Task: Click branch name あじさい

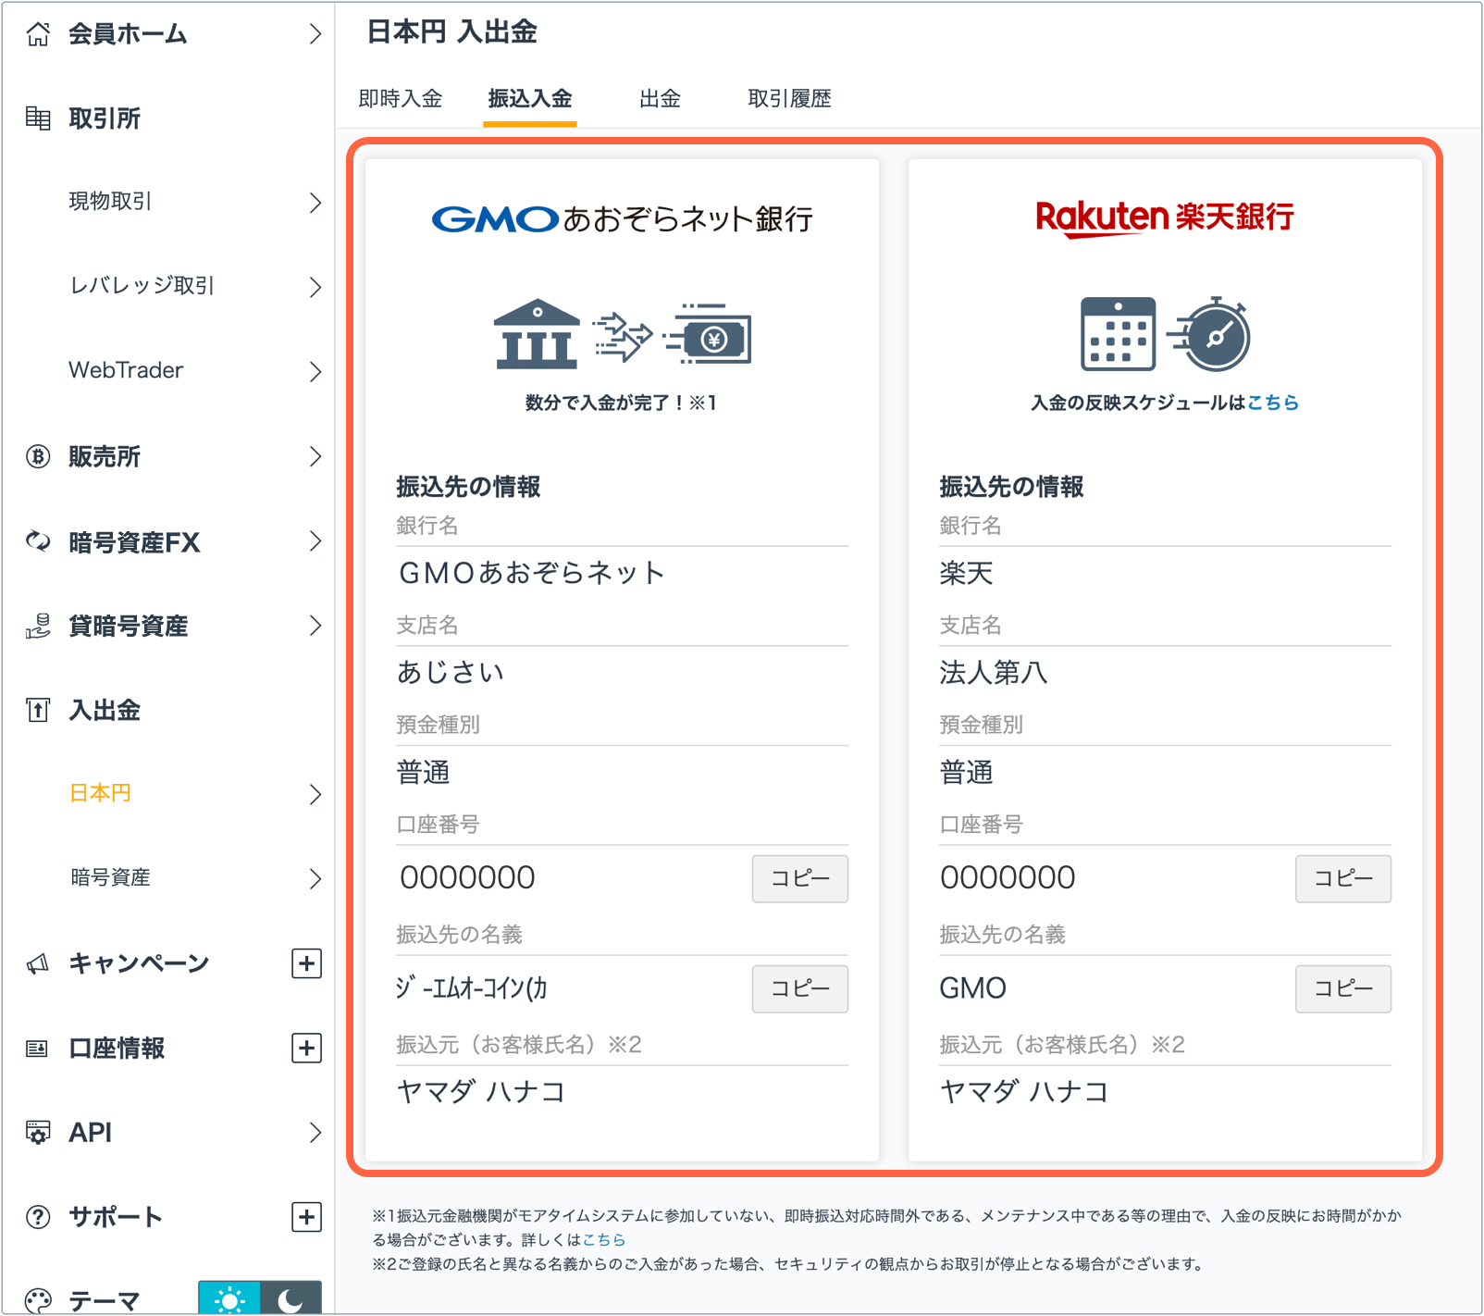Action: click(451, 672)
